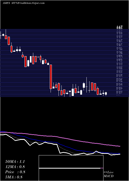Click the tall red candlestick of the big drop
The image size is (129, 181).
tap(51, 77)
